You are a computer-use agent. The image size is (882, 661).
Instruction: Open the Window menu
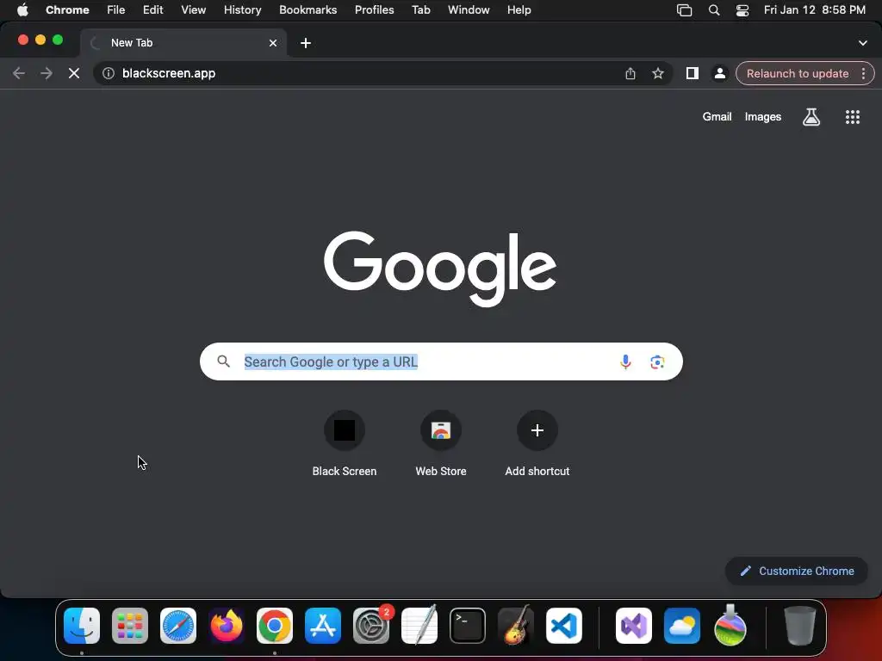[469, 9]
